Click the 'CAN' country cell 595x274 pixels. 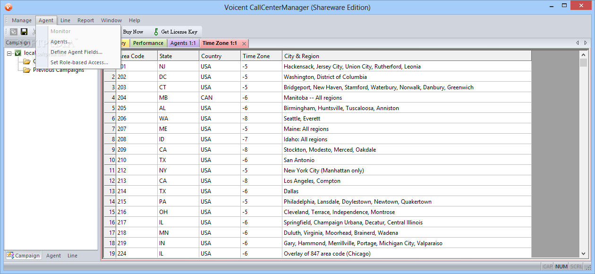(220, 98)
